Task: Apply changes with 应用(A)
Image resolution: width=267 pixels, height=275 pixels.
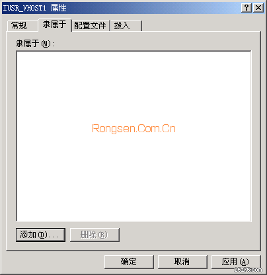Action: [x=236, y=262]
